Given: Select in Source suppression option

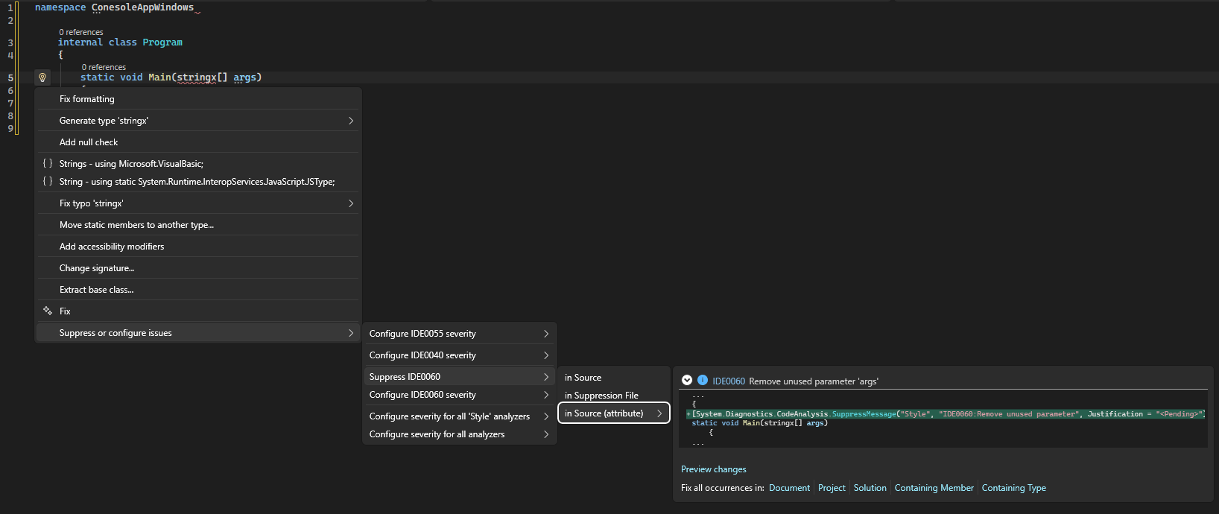Looking at the screenshot, I should 583,378.
